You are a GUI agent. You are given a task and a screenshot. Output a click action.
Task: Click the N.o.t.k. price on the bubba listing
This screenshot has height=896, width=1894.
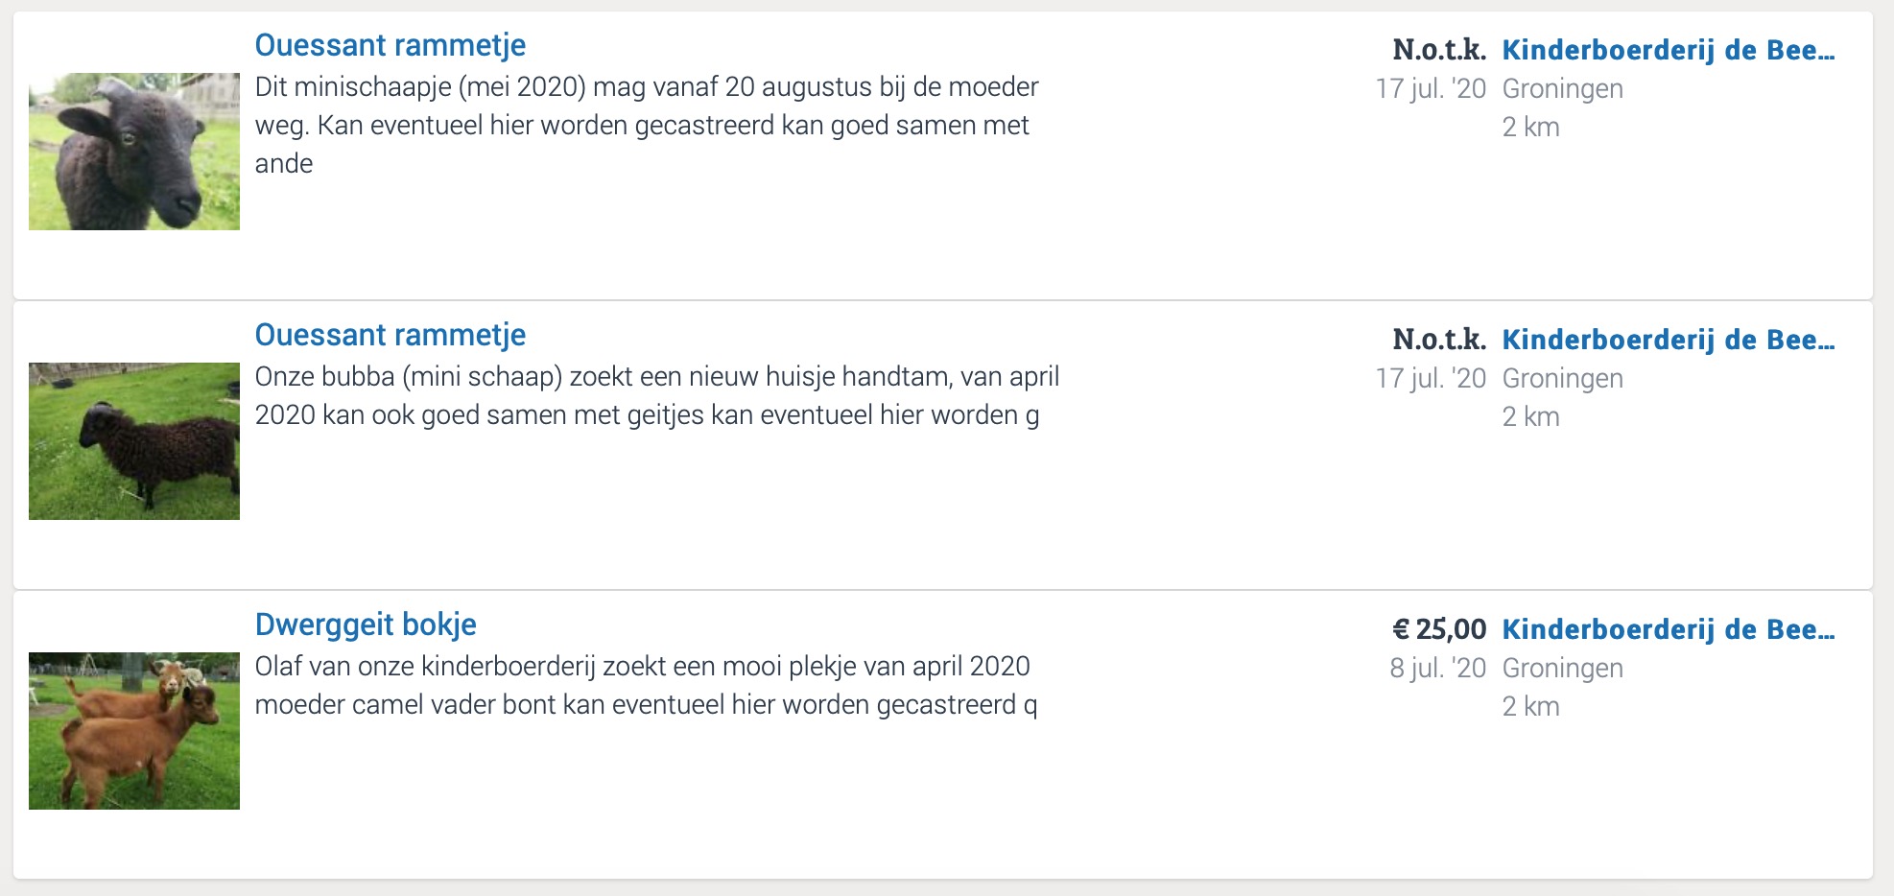click(1439, 340)
